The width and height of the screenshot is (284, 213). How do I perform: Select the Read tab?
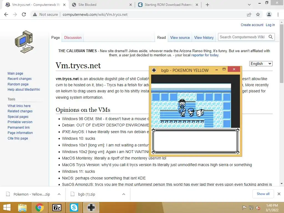[161, 37]
